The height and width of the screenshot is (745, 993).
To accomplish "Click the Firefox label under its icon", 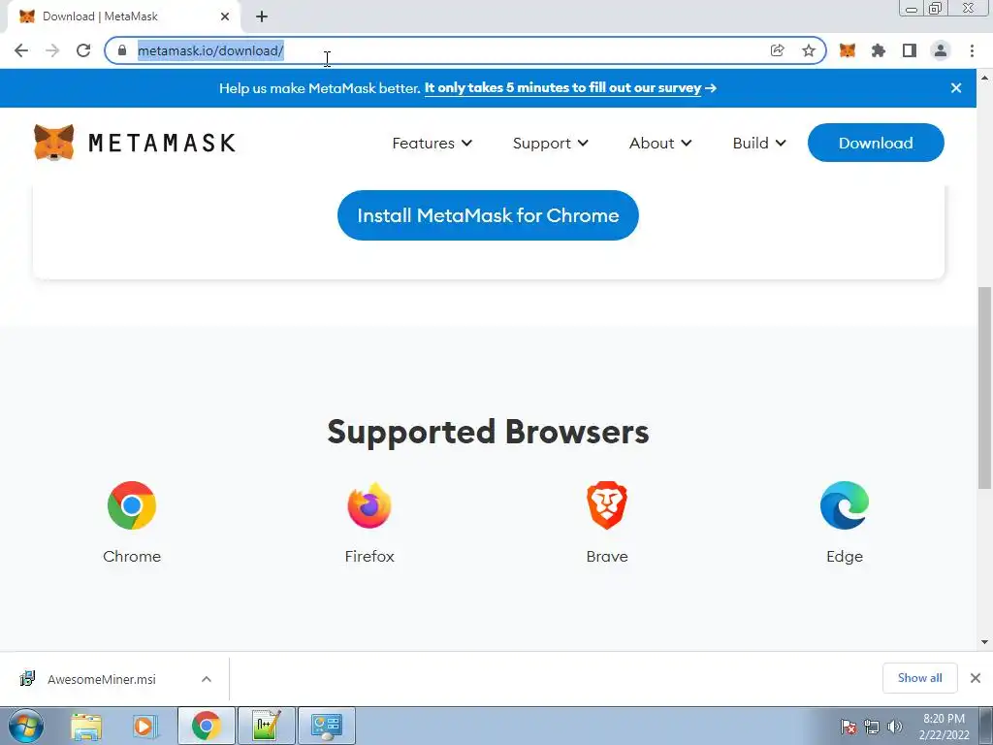I will pos(369,556).
